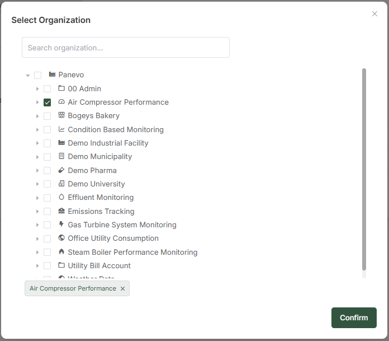
Task: Expand the 00 Admin node
Action: pyautogui.click(x=37, y=88)
